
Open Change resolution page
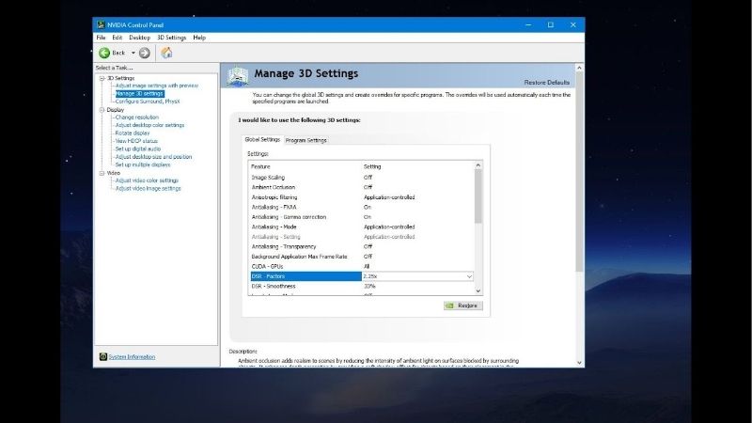[x=136, y=117]
